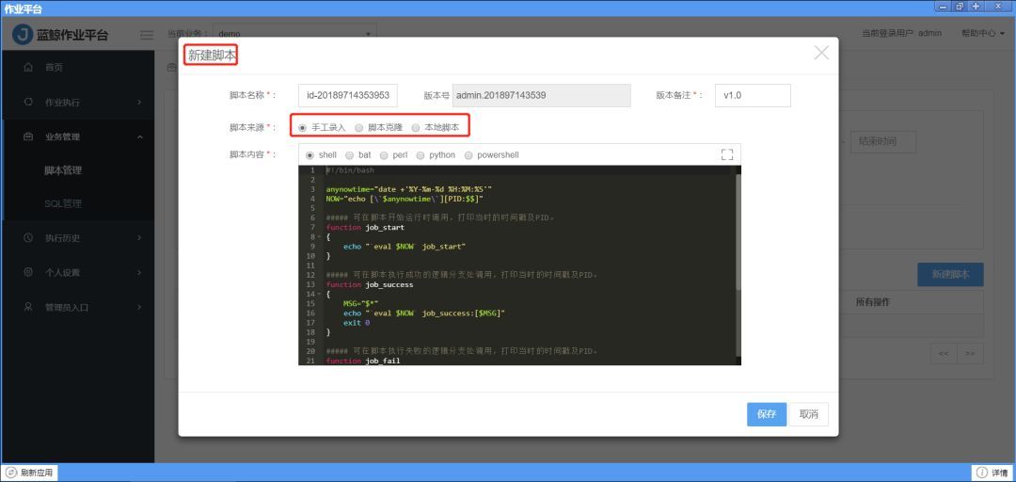Click the previous page << button
1016x482 pixels.
pos(944,354)
